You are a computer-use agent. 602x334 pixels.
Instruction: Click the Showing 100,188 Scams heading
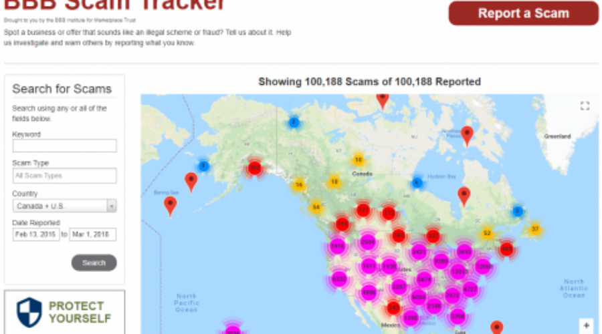[x=369, y=81]
